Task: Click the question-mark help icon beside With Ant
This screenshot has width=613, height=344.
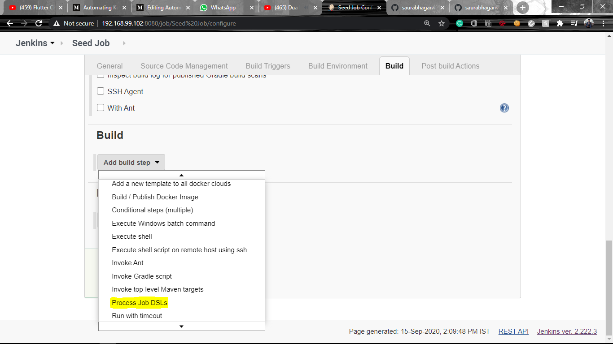Action: click(504, 108)
